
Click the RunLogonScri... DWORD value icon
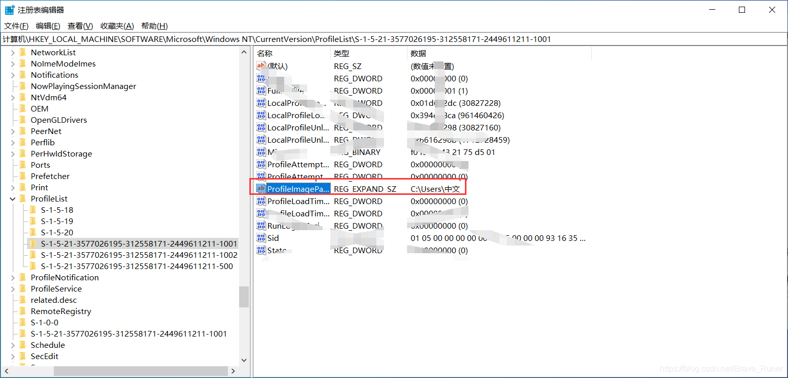(261, 226)
